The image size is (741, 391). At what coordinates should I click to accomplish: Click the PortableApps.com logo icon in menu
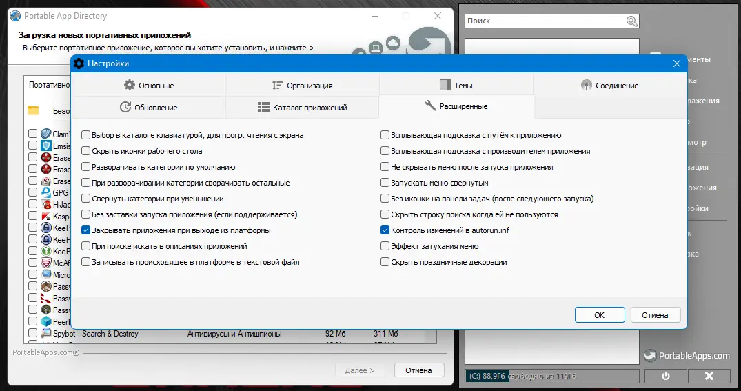(651, 356)
